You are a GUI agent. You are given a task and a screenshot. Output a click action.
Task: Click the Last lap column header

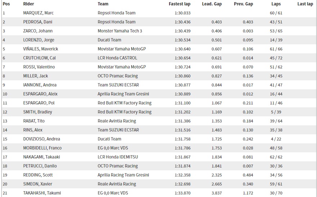[305, 4]
